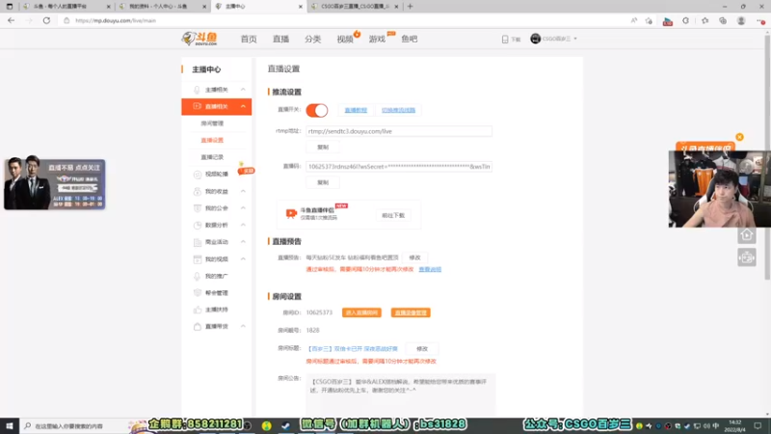Open 游戏 in the top navigation

point(377,39)
